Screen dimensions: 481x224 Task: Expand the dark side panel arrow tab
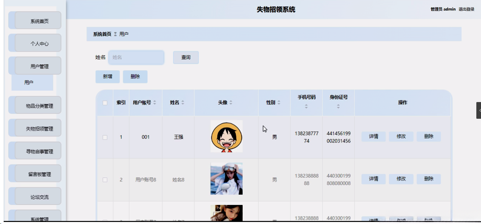click(479, 111)
